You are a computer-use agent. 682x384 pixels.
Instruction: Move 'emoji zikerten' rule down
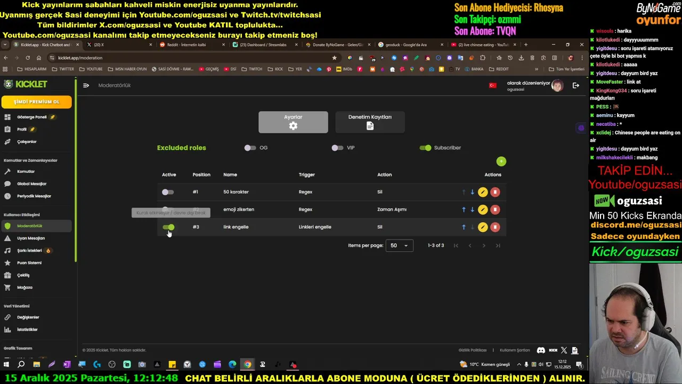(472, 210)
